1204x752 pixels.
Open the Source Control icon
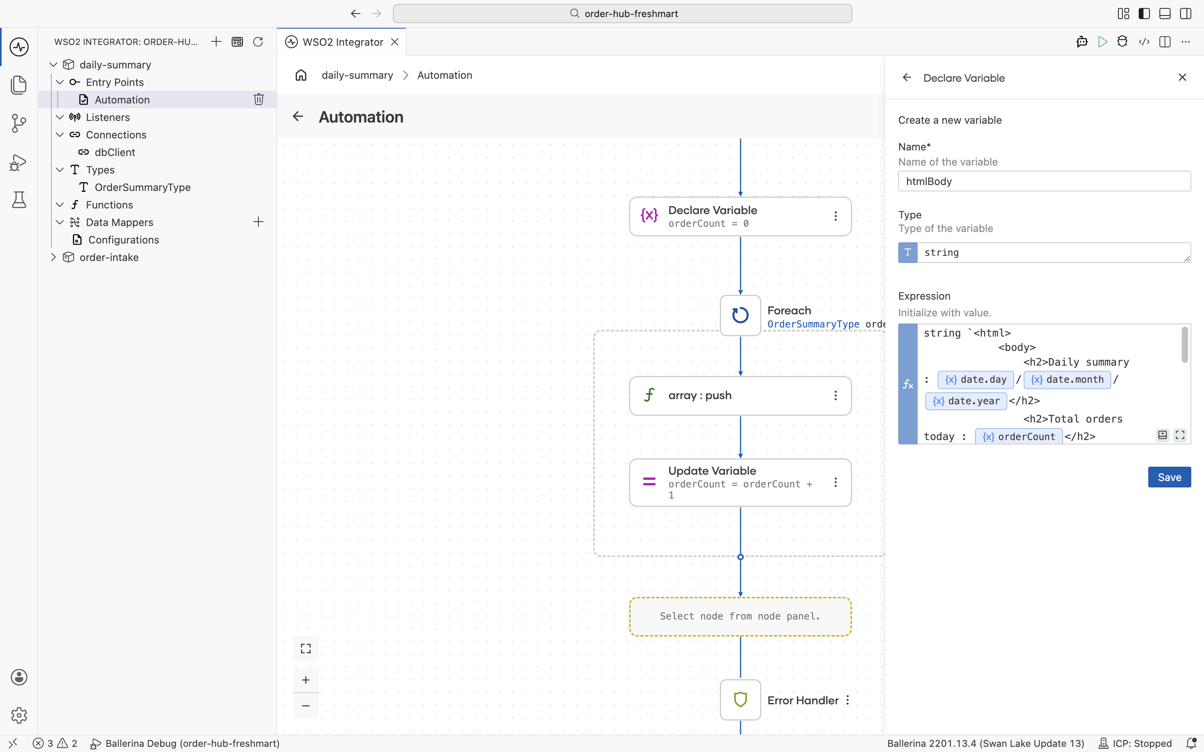[19, 123]
